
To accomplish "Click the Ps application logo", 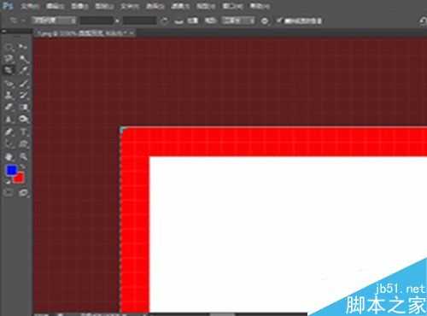I will click(8, 6).
